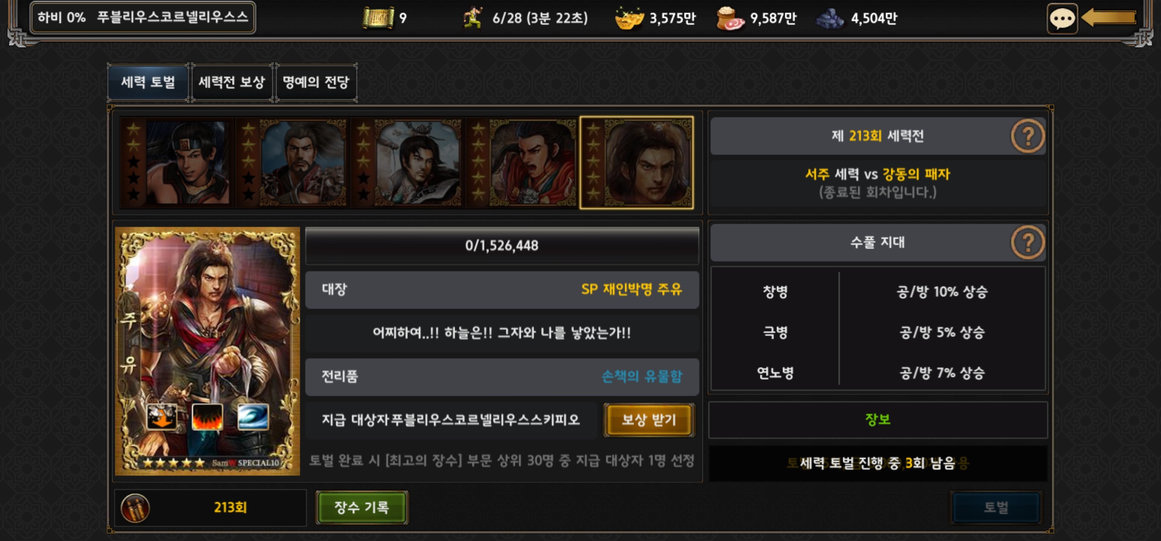The width and height of the screenshot is (1161, 541).
Task: Select the first headband general portrait
Action: click(x=178, y=163)
